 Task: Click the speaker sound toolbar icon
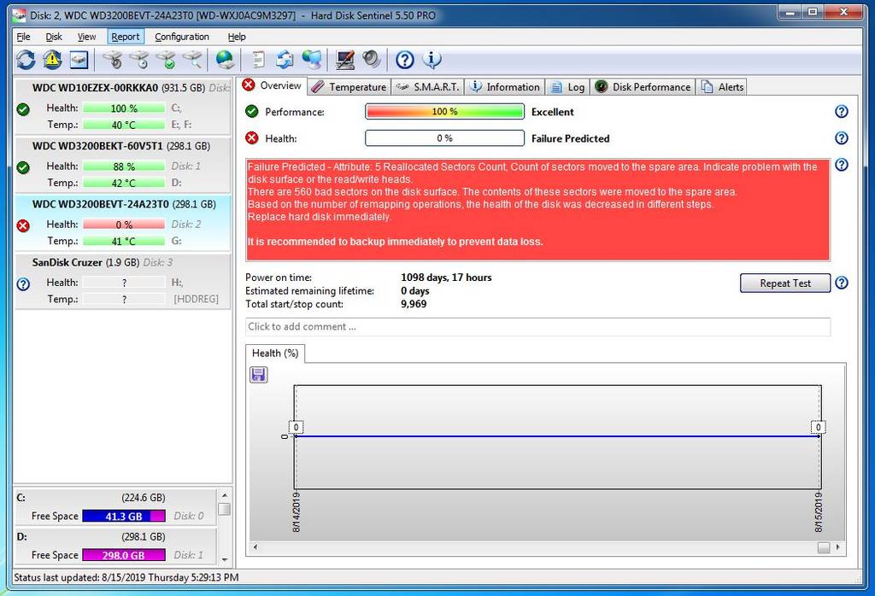(x=372, y=59)
